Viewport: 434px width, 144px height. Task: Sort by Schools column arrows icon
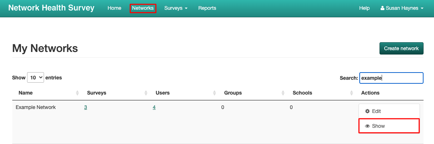click(x=351, y=93)
